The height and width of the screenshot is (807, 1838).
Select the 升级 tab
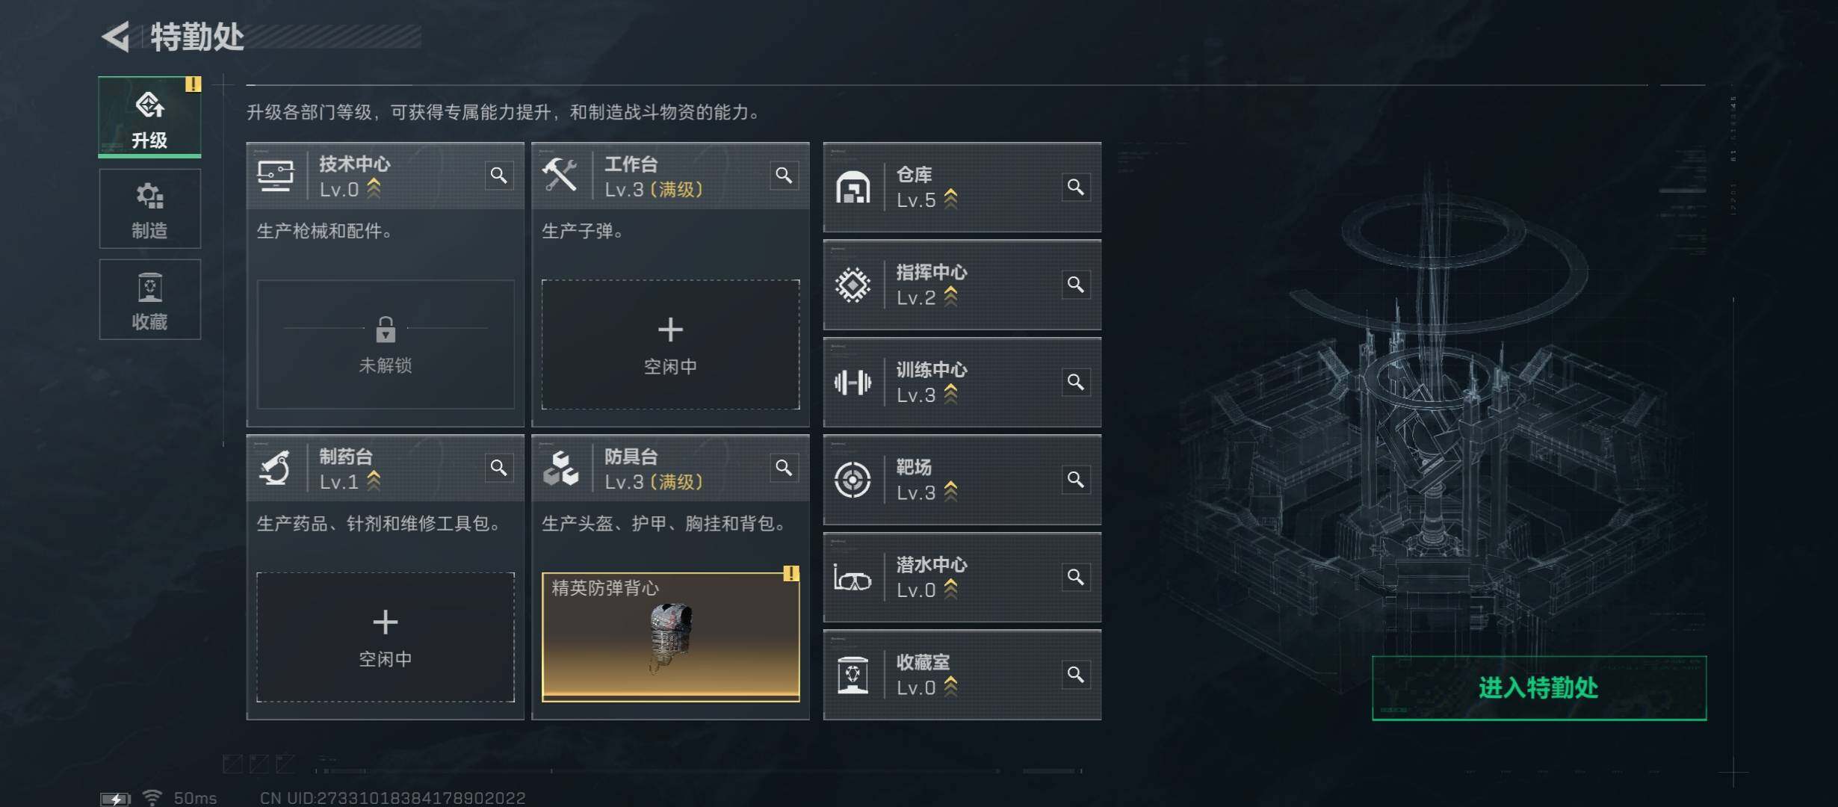(149, 117)
